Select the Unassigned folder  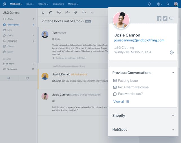14,25
